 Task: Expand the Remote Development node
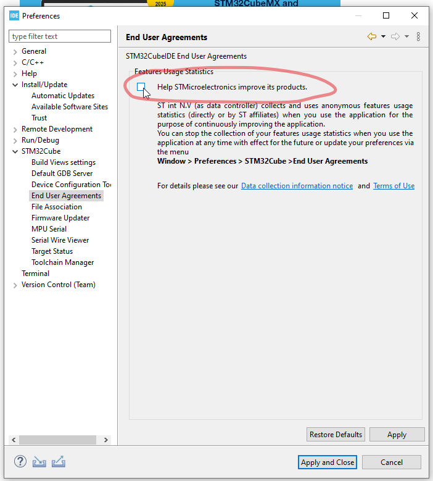(15, 130)
